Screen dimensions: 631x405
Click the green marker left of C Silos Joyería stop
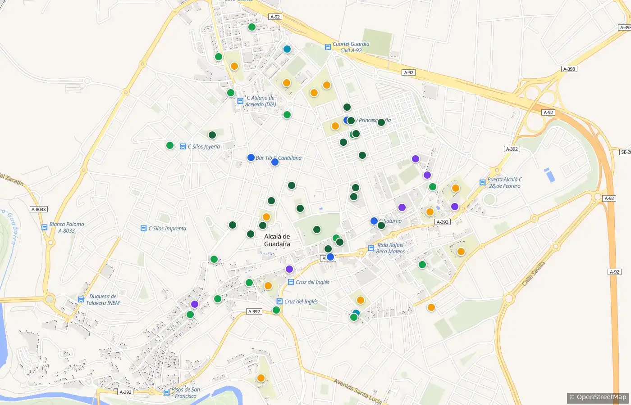(x=170, y=145)
